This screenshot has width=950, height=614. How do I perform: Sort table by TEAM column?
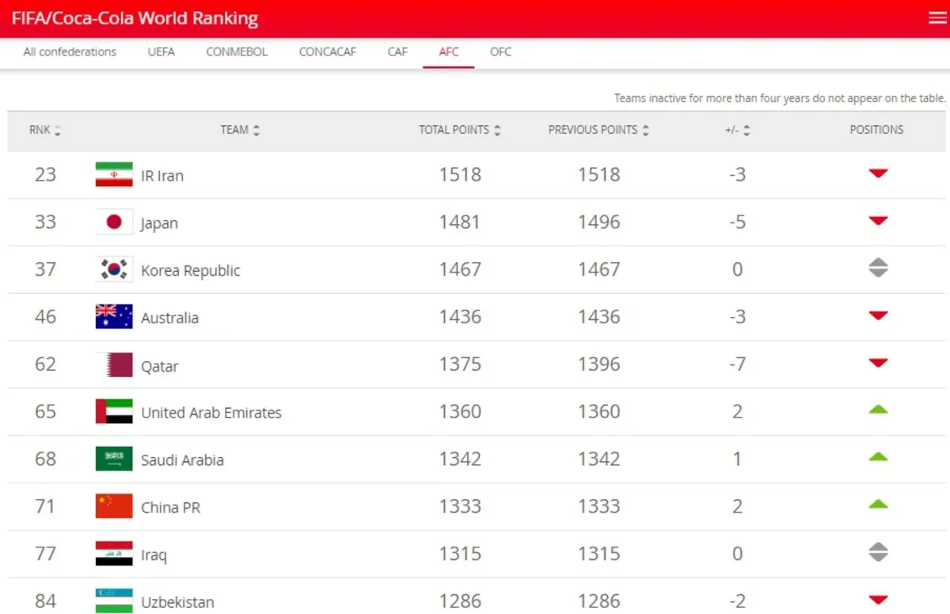(240, 130)
